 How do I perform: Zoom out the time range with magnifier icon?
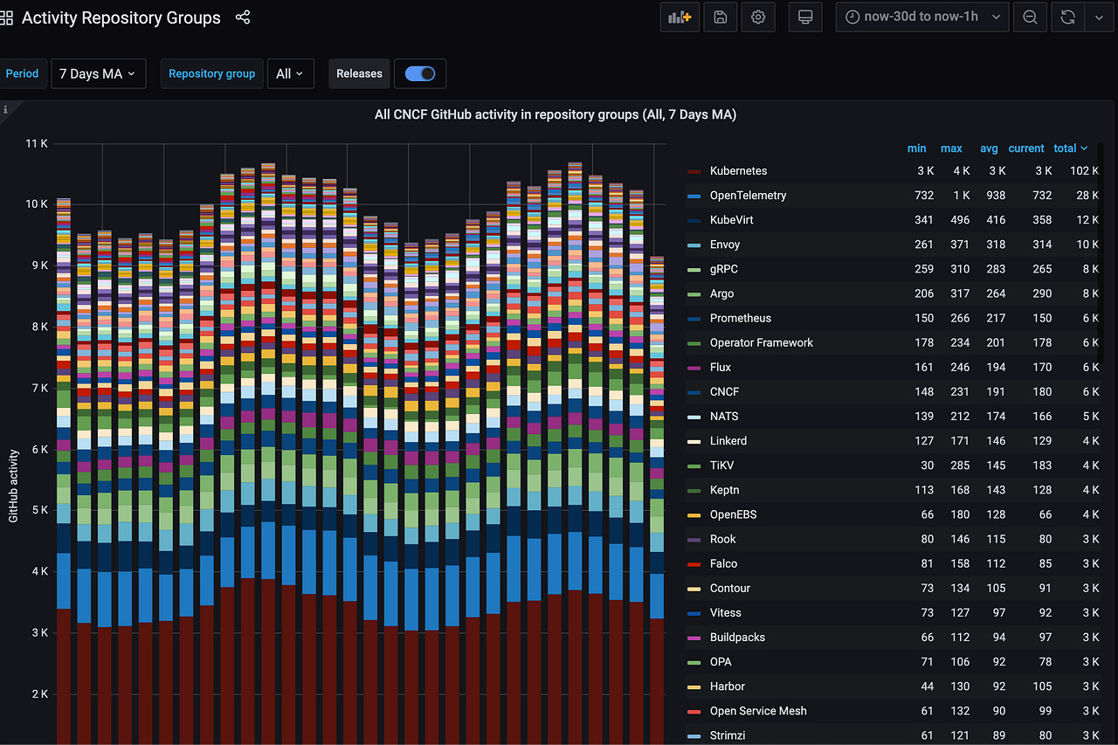click(1030, 17)
